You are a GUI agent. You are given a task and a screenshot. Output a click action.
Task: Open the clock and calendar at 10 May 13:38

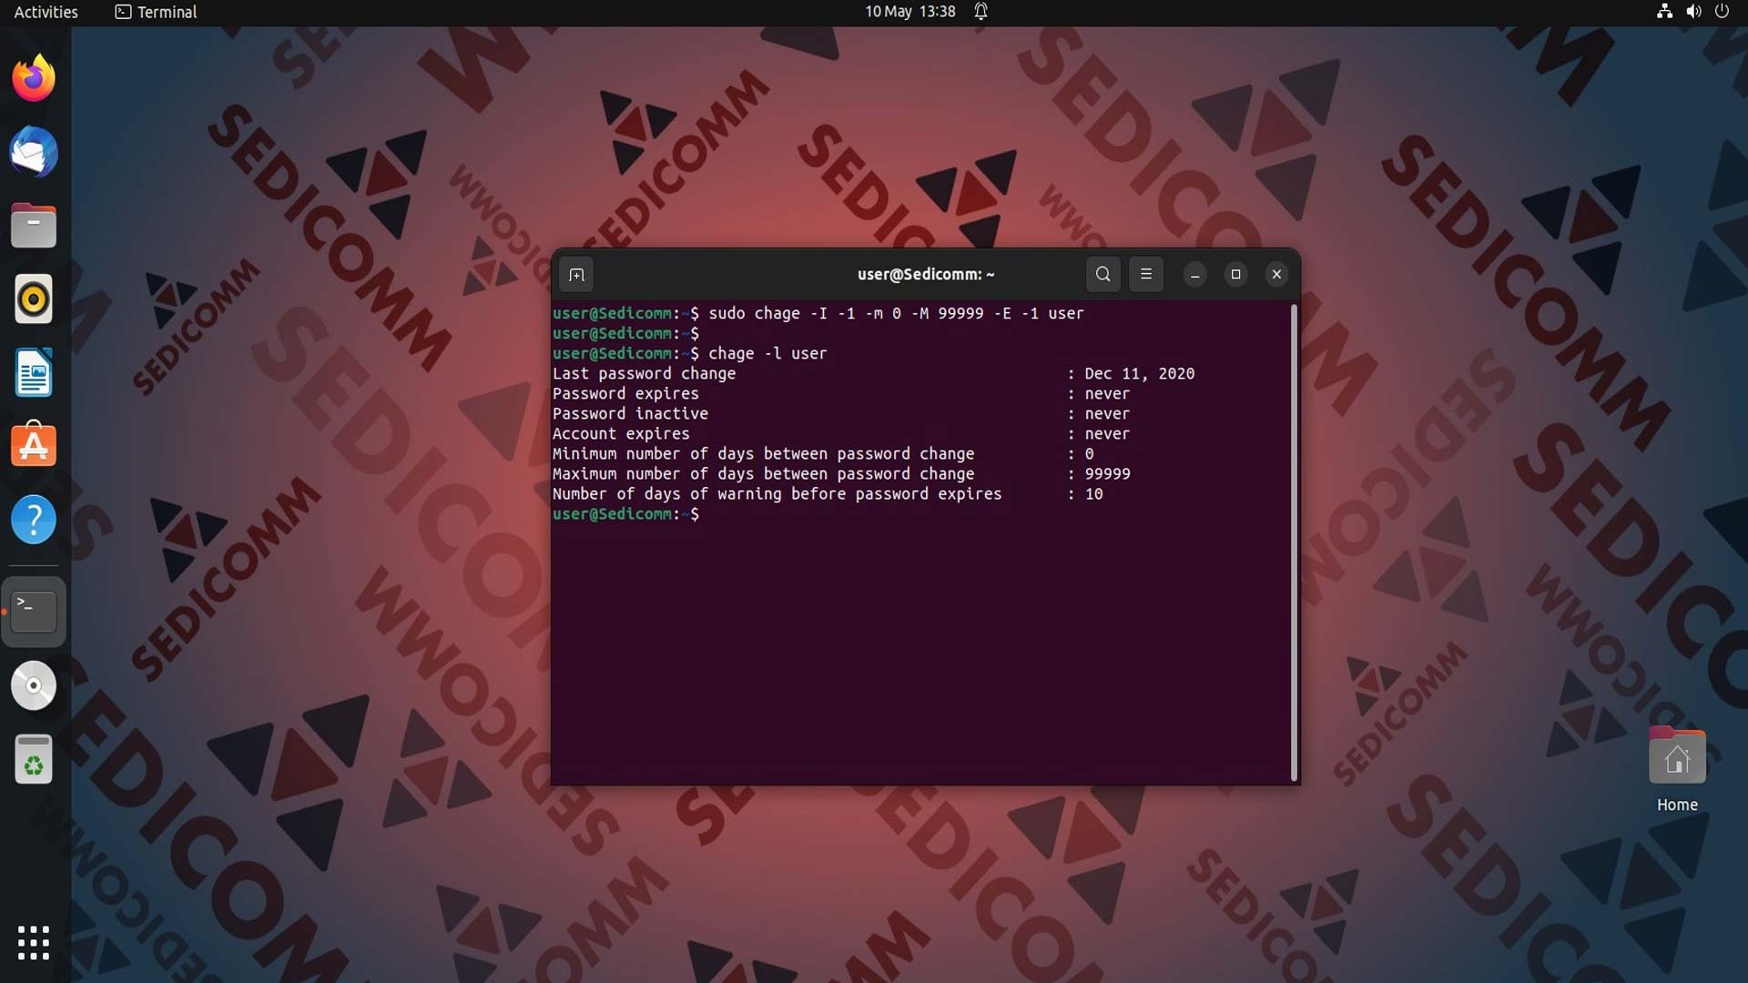point(910,12)
